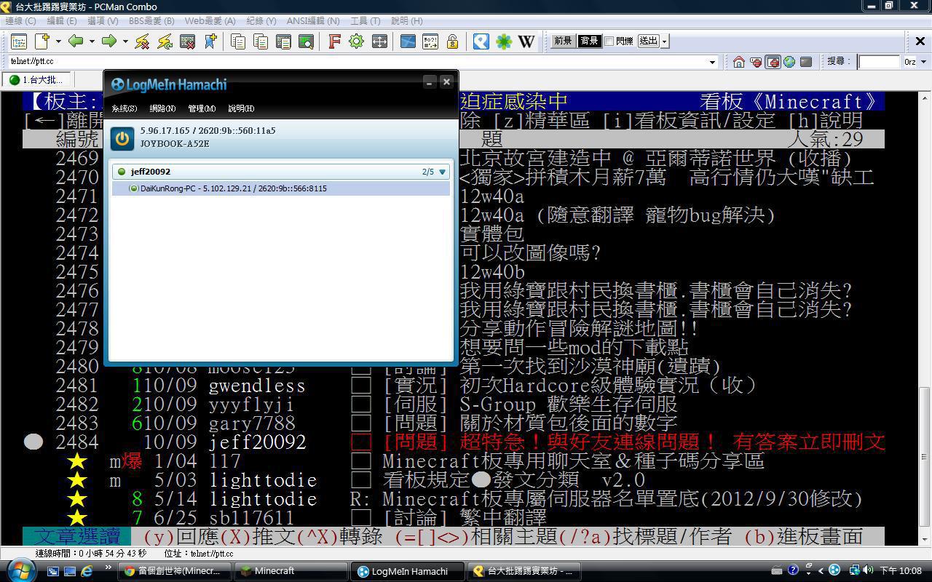The width and height of the screenshot is (932, 582).
Task: Click the fullscreen arrows toolbar icon
Action: pos(379,41)
